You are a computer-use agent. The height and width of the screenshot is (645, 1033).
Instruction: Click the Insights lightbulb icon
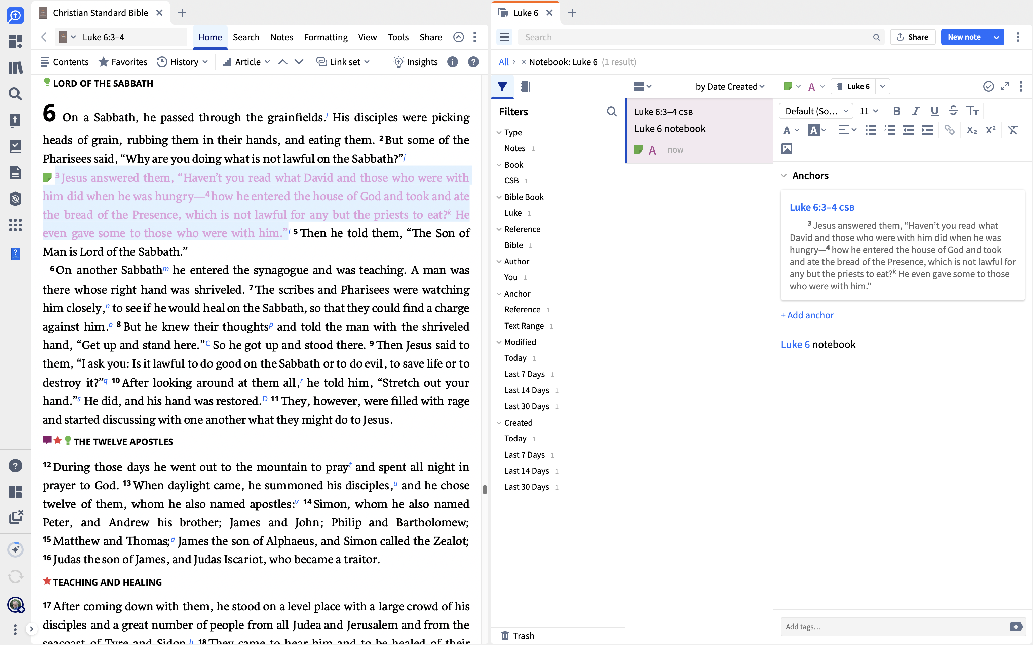[x=398, y=62]
